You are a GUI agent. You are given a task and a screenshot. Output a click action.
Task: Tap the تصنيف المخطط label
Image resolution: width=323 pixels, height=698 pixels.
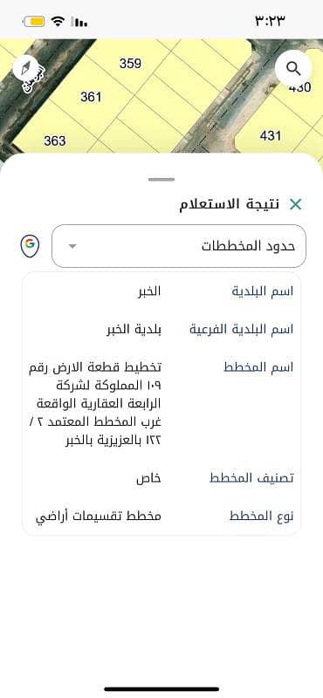coord(251,478)
